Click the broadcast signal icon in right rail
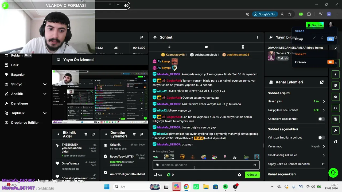This screenshot has height=192, width=342. tap(336, 108)
